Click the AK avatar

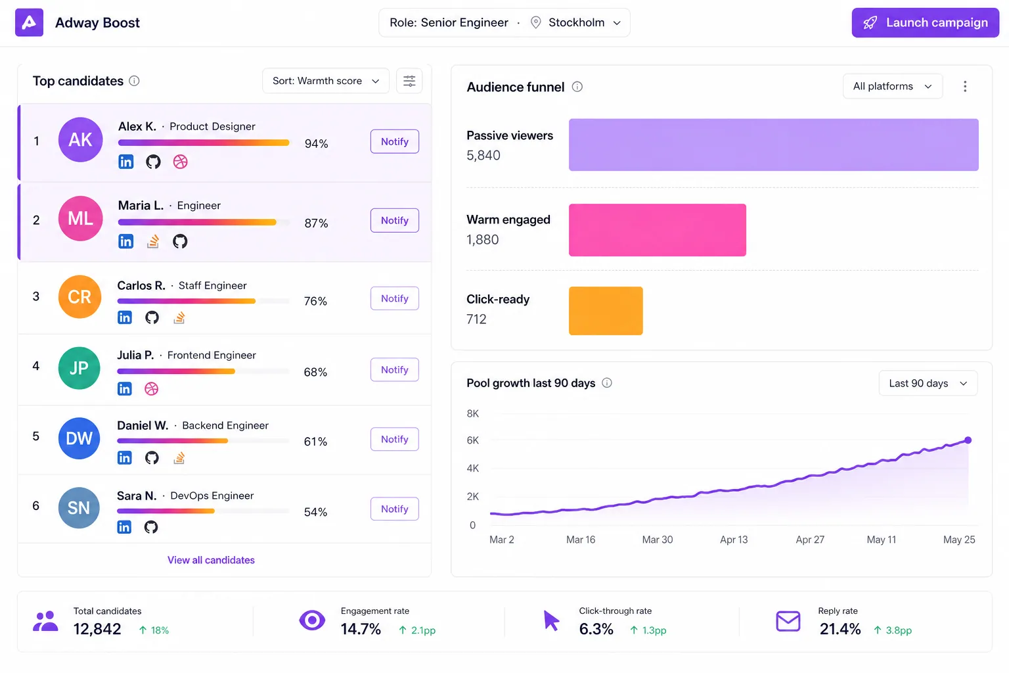(81, 140)
